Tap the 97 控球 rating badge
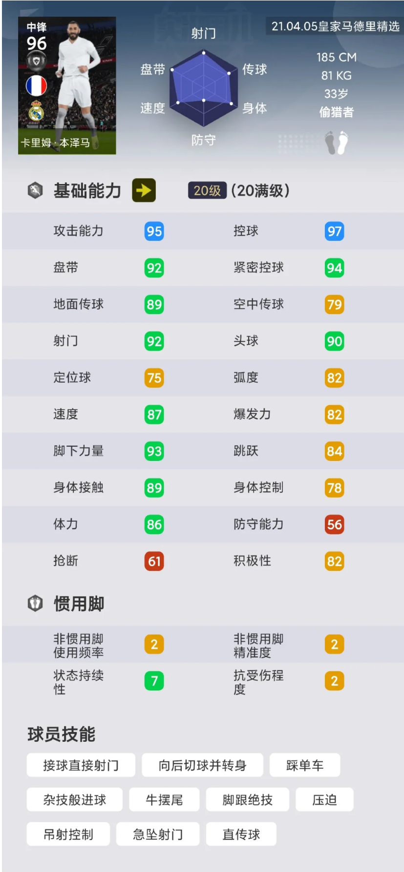This screenshot has width=404, height=872. [x=335, y=231]
